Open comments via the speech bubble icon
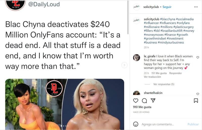 (144, 101)
